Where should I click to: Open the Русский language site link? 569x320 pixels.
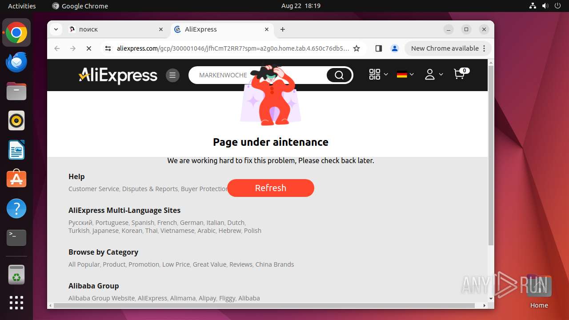tap(80, 223)
